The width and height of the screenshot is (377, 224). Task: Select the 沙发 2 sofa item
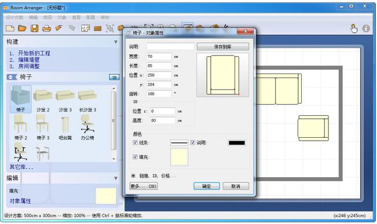click(x=43, y=101)
